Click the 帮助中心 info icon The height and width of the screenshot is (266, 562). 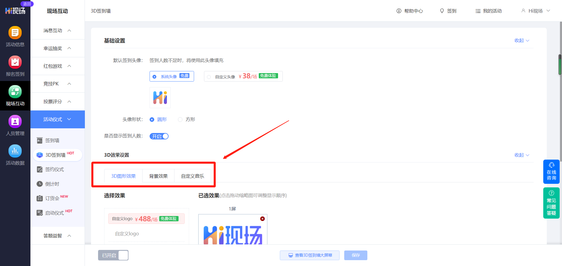point(399,11)
